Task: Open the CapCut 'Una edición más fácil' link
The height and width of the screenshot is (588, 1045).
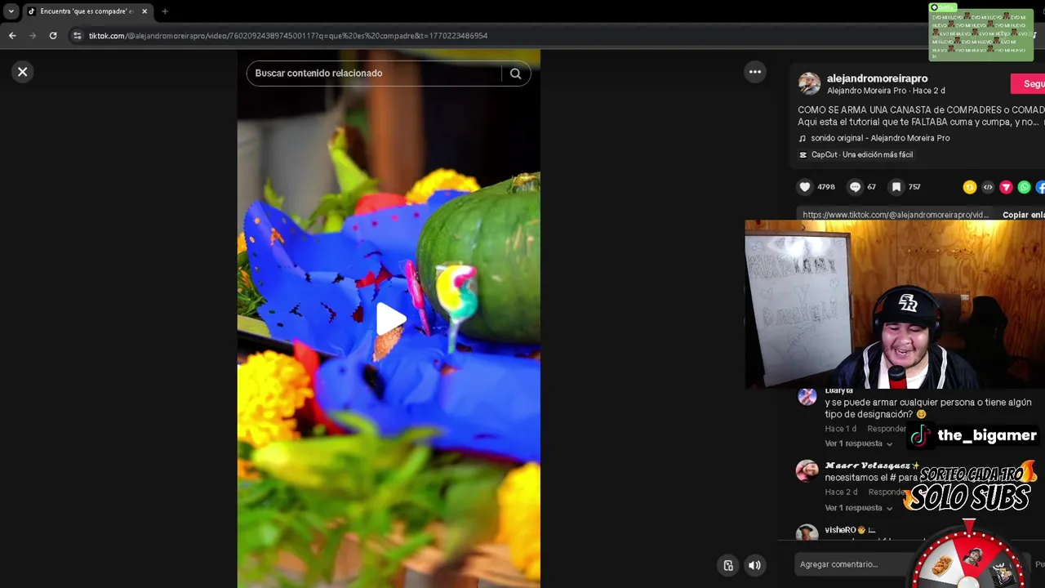Action: tap(856, 154)
